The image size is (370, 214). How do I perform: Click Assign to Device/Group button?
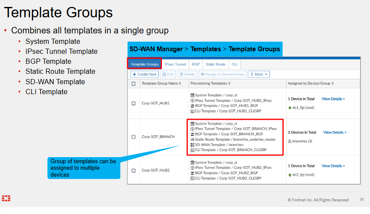point(222,74)
